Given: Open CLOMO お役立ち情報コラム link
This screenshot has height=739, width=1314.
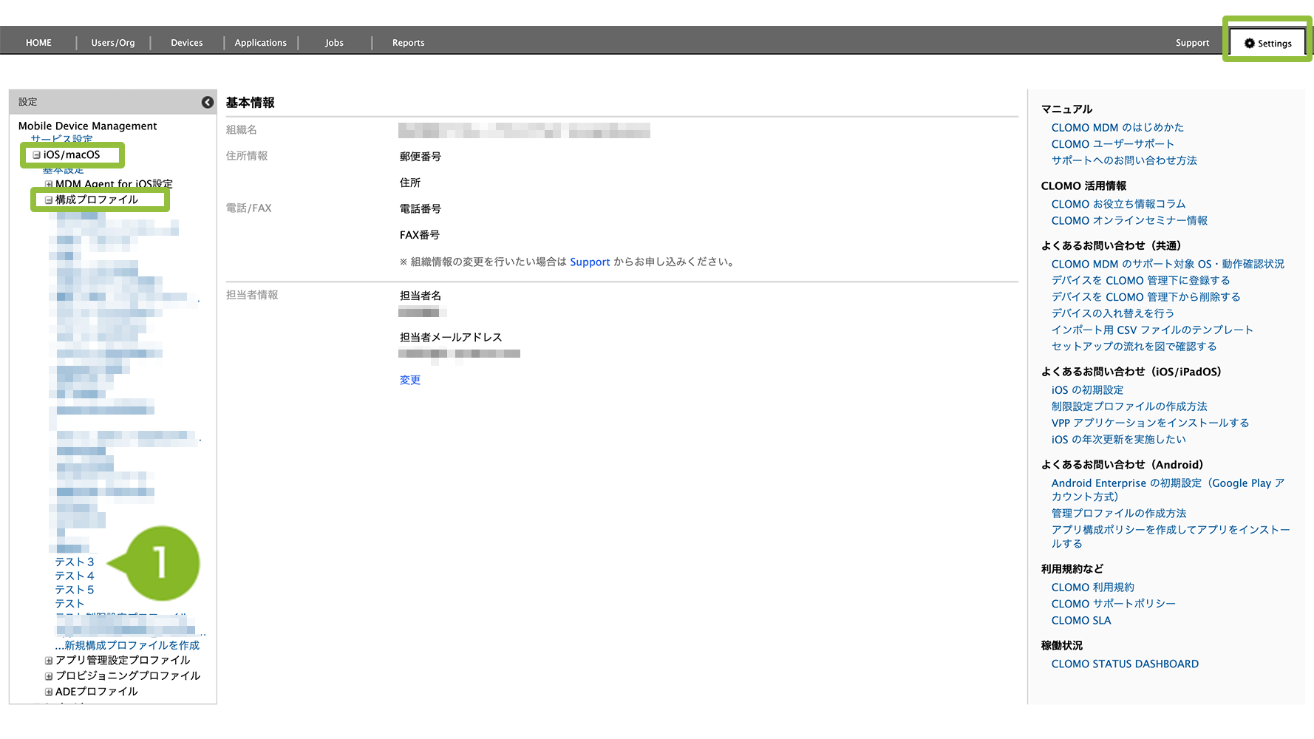Looking at the screenshot, I should pyautogui.click(x=1118, y=204).
